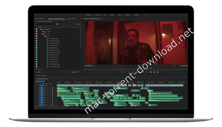Viewport: 222px width, 127px height.
Task: Open the Fit zoom level dropdown
Action: click(98, 66)
